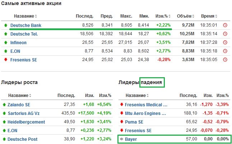
Task: Sort the Лидеры роста table by Название
Action: [x=20, y=95]
